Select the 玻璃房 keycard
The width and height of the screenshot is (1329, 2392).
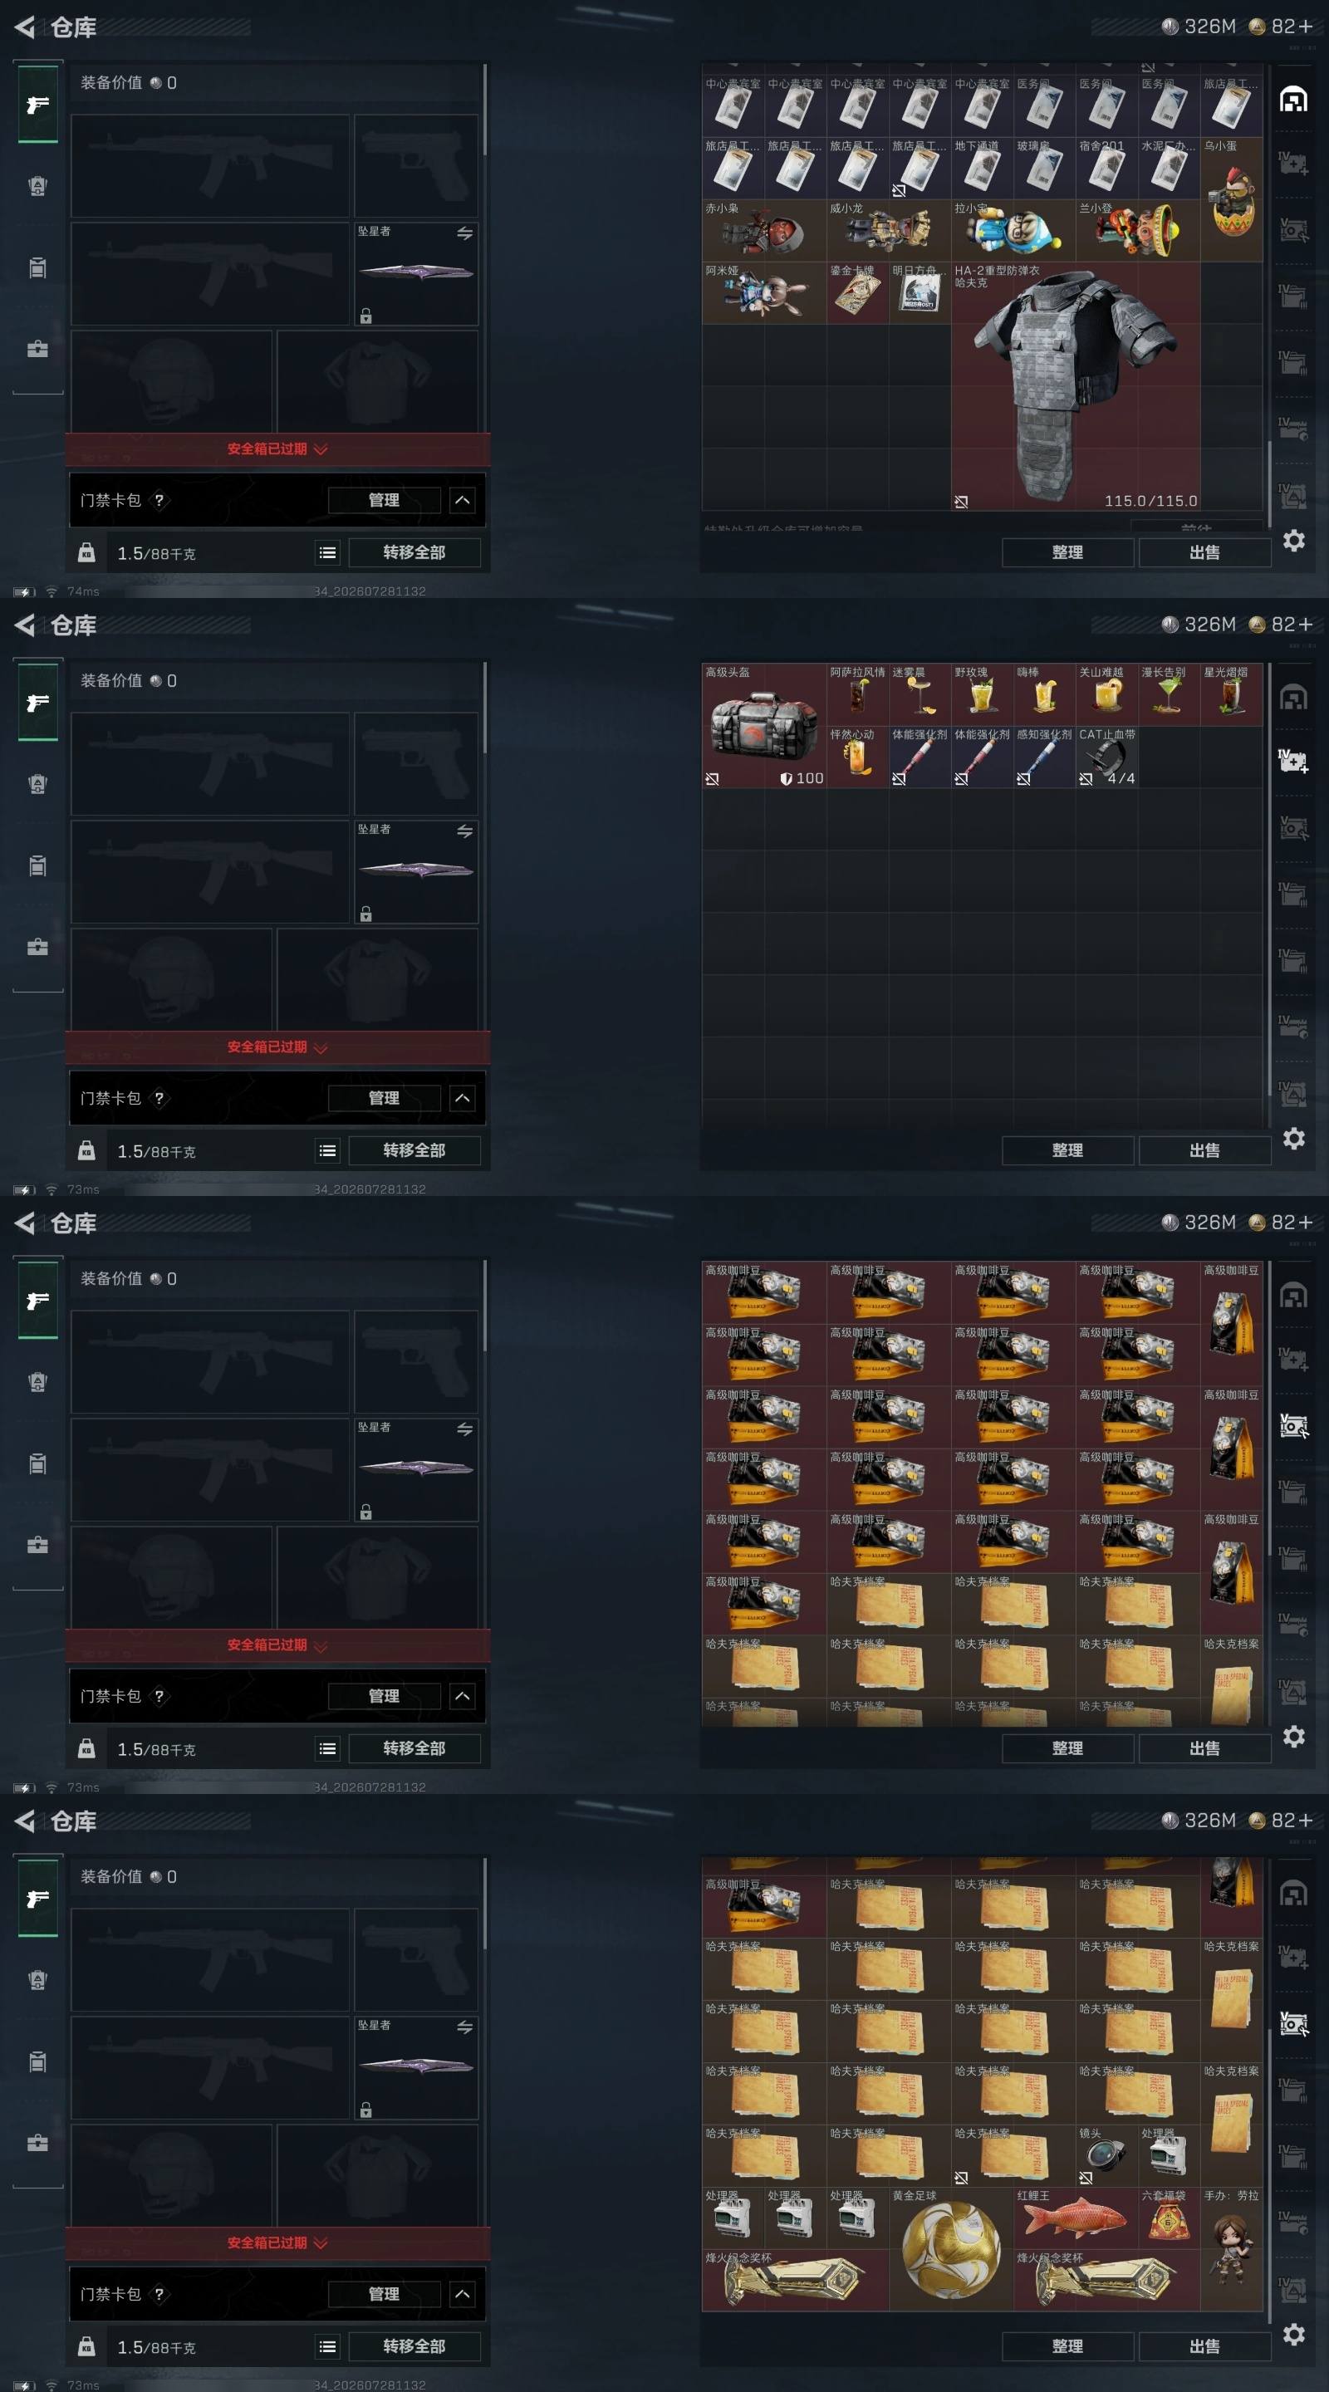(1045, 169)
